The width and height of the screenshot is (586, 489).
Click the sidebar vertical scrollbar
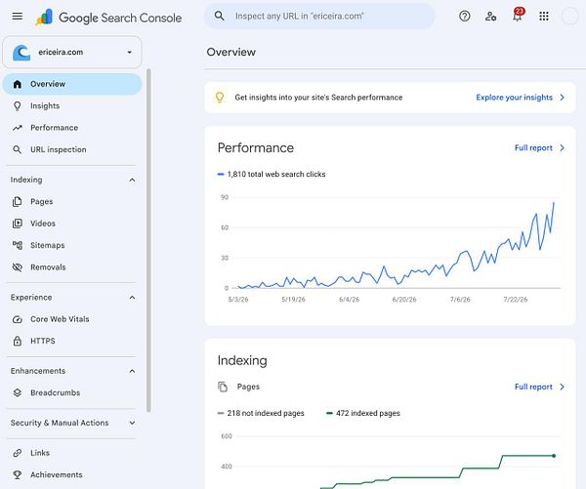tap(148, 240)
